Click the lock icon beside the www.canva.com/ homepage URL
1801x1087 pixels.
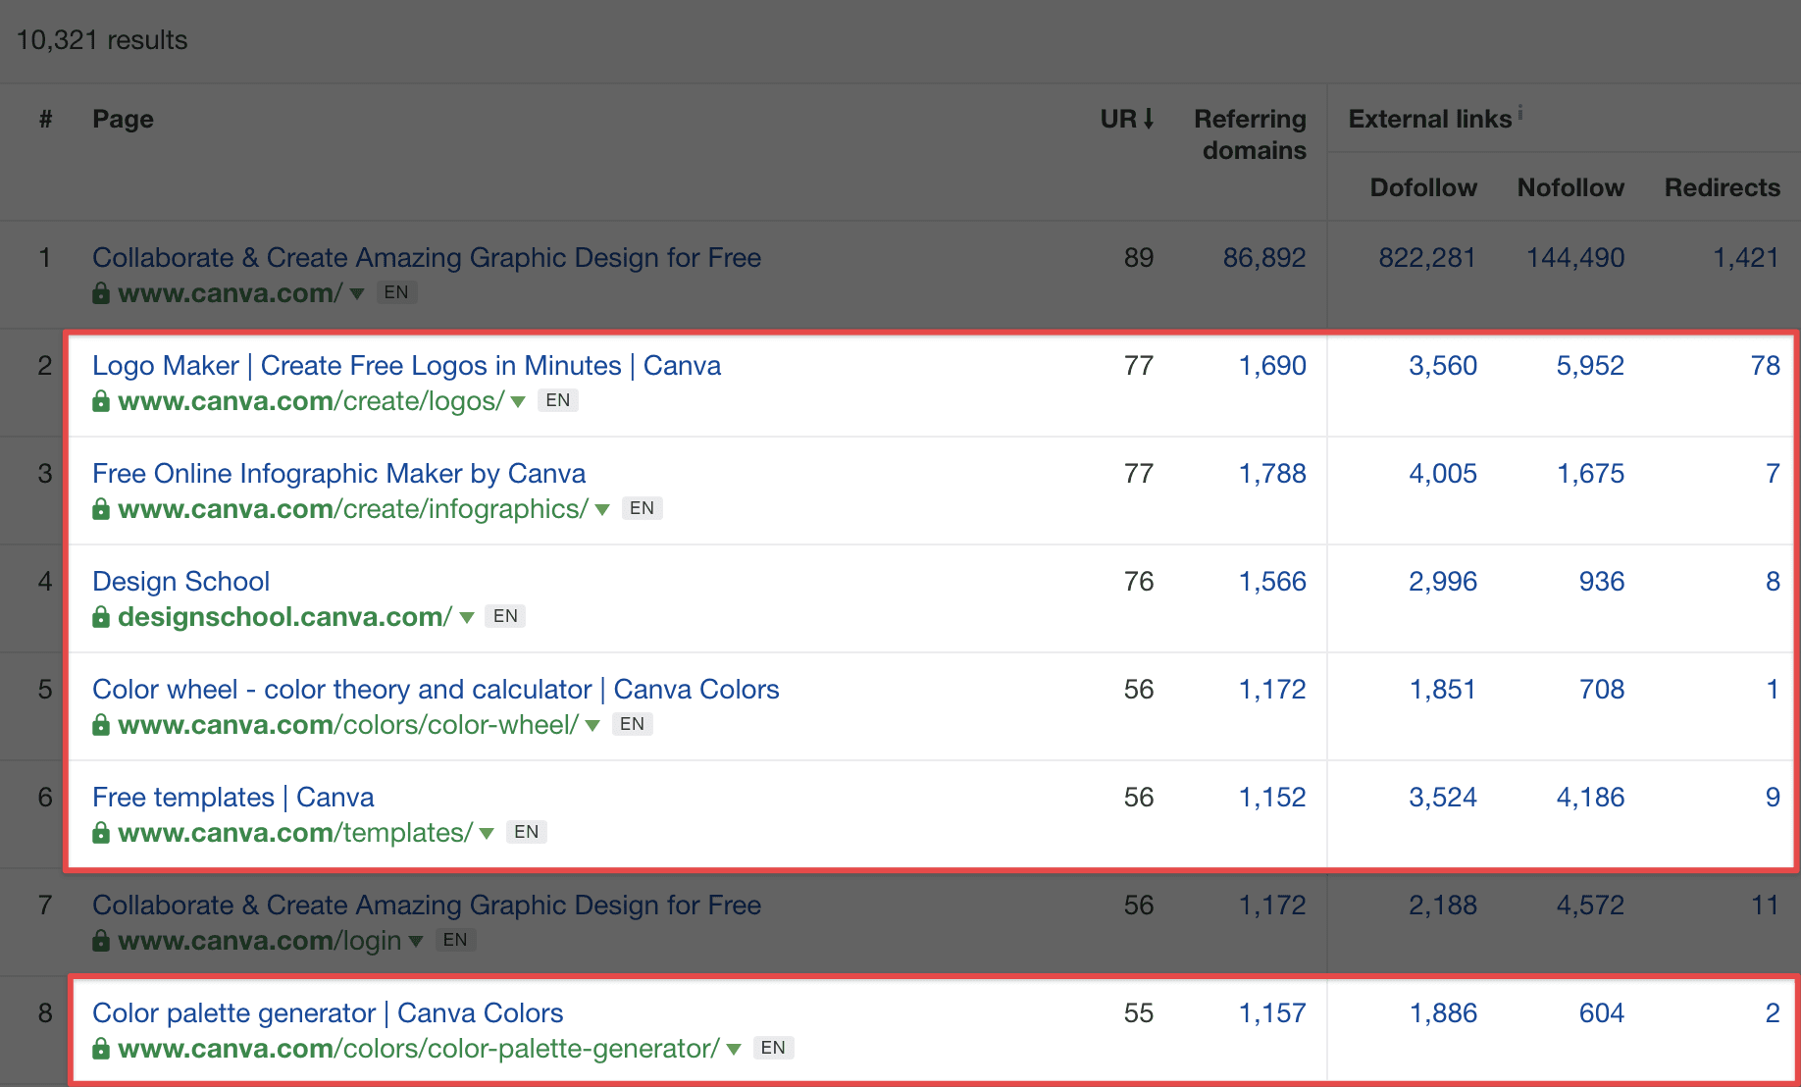[100, 293]
